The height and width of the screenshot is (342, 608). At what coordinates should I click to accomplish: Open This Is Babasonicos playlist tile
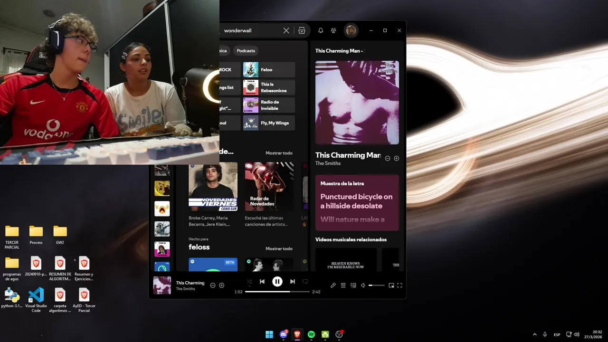269,87
